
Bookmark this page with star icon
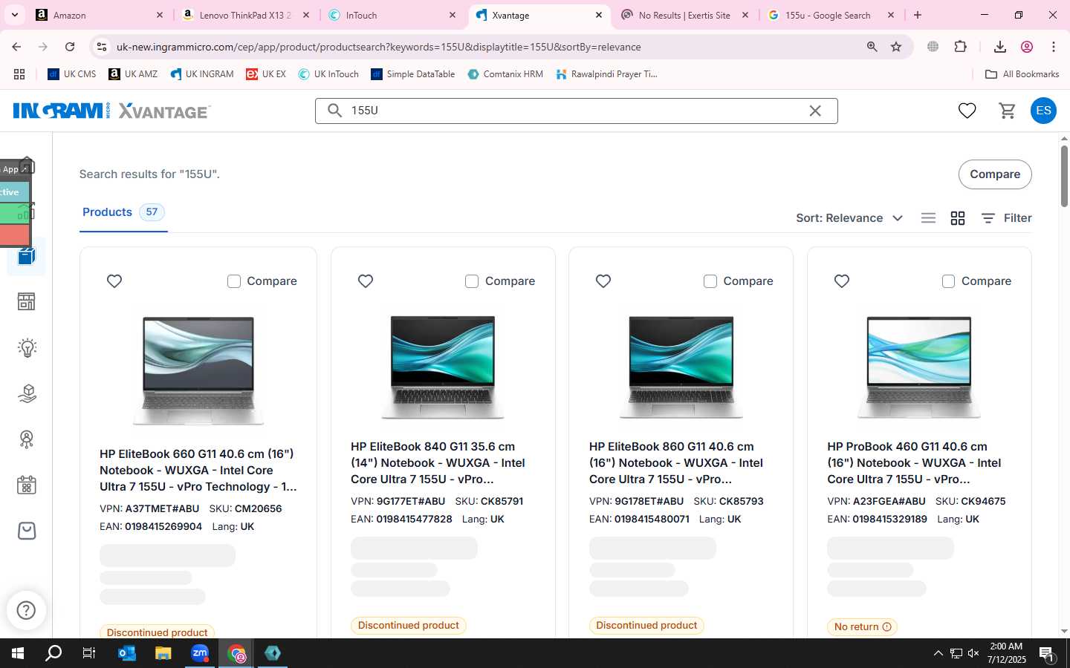pyautogui.click(x=896, y=47)
